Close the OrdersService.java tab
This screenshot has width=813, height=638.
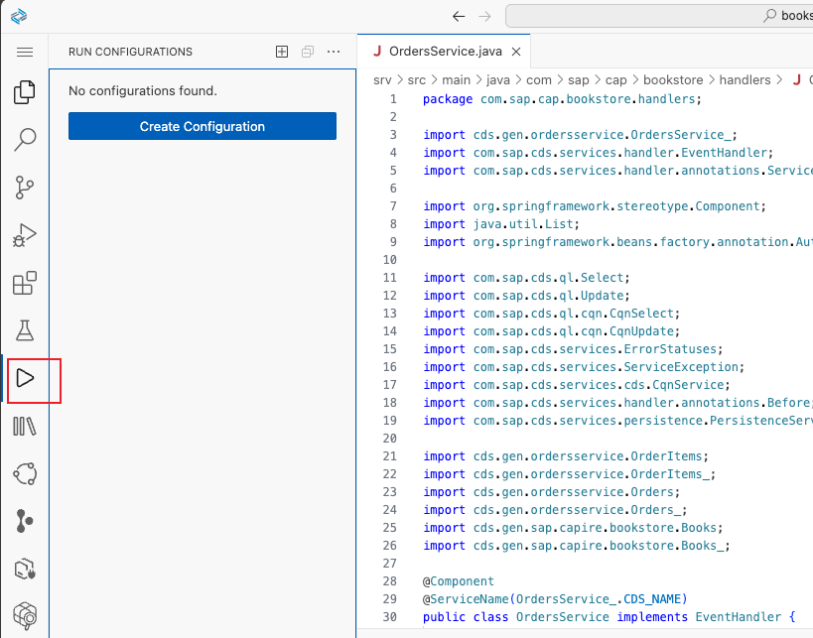(516, 52)
